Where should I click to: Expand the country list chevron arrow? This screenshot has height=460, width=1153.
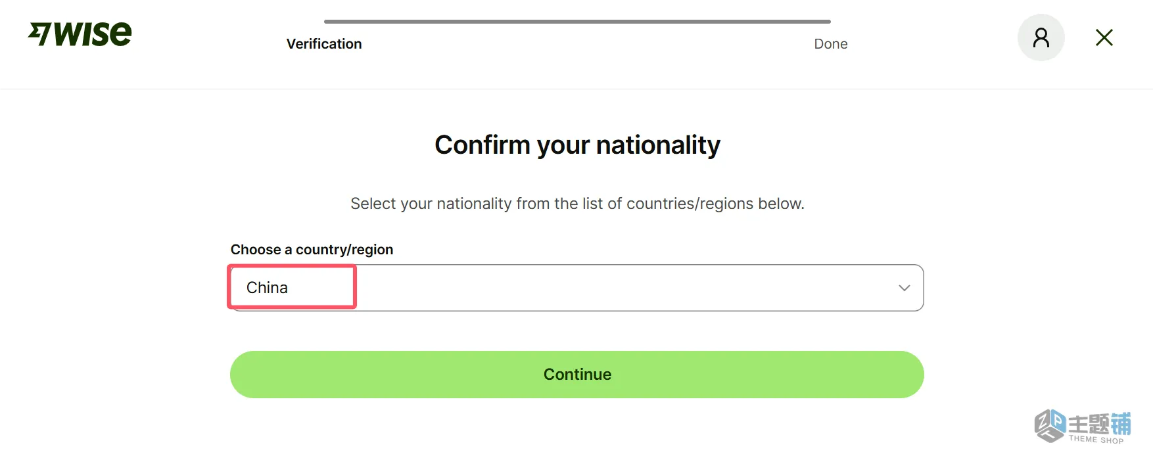click(904, 288)
